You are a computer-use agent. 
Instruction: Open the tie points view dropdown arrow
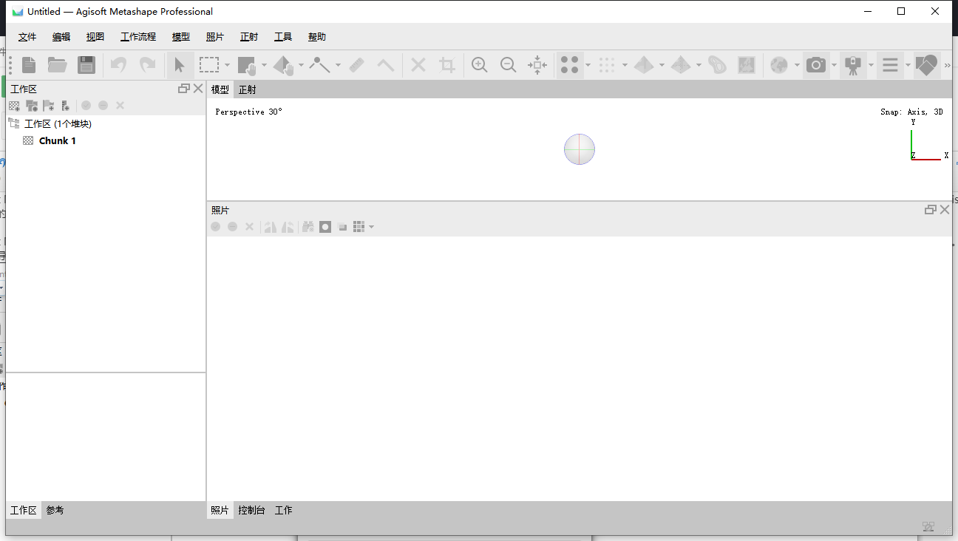(x=588, y=65)
